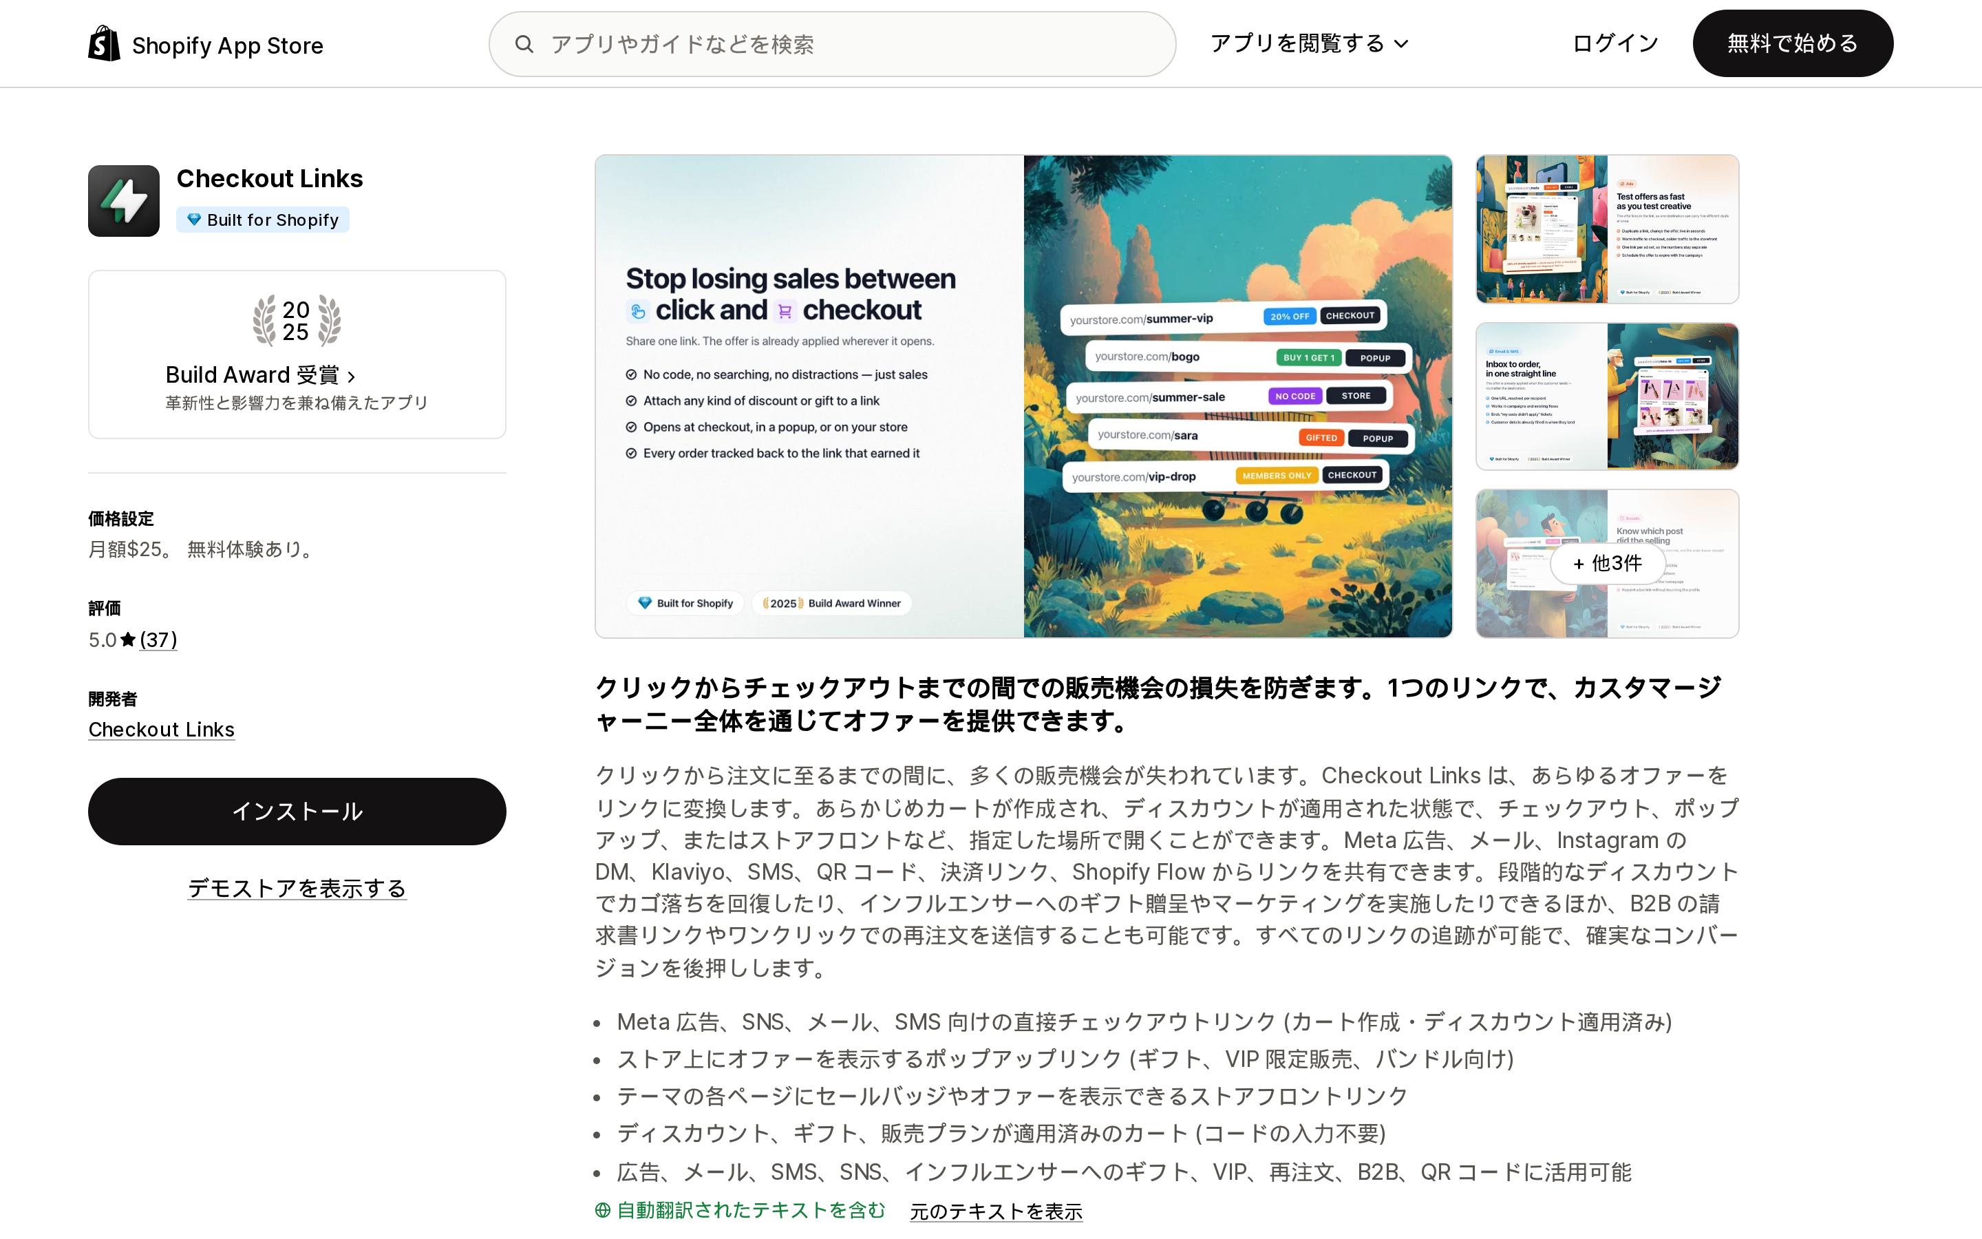Open the (37) reviews link
This screenshot has height=1239, width=1982.
158,640
